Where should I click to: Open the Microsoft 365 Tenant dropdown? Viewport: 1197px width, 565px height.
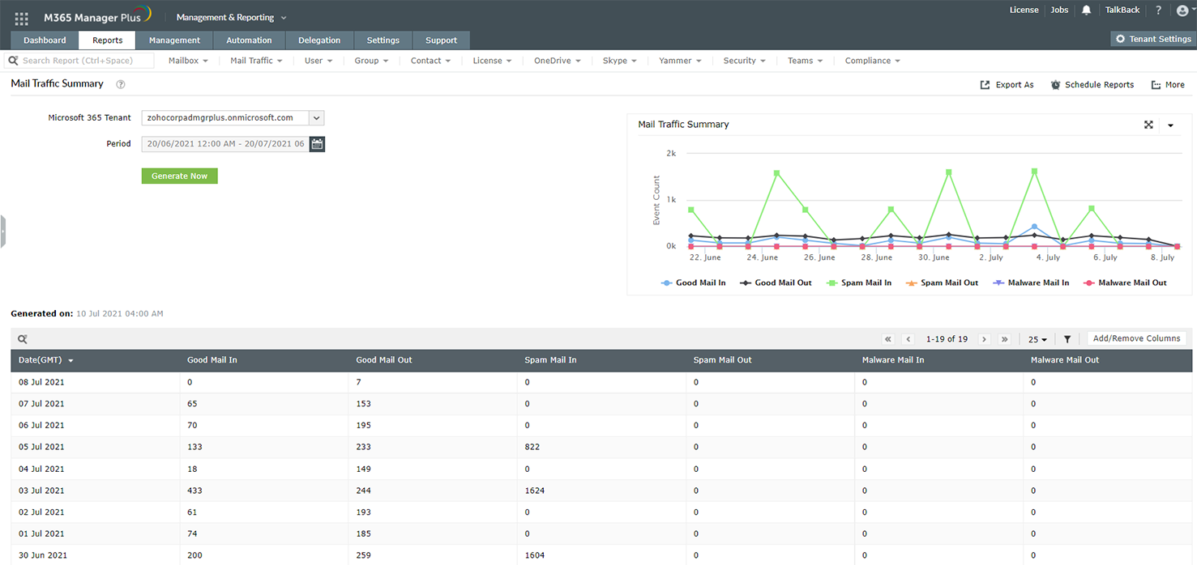point(316,117)
